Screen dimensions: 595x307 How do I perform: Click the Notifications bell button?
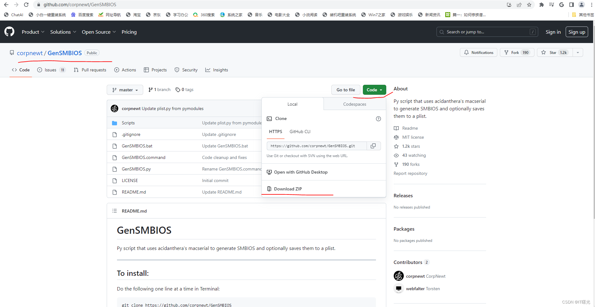coord(479,52)
